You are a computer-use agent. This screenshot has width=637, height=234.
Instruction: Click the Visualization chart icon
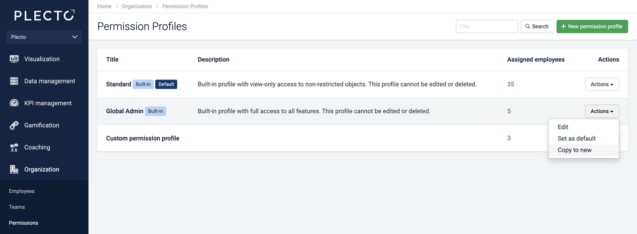click(x=14, y=59)
